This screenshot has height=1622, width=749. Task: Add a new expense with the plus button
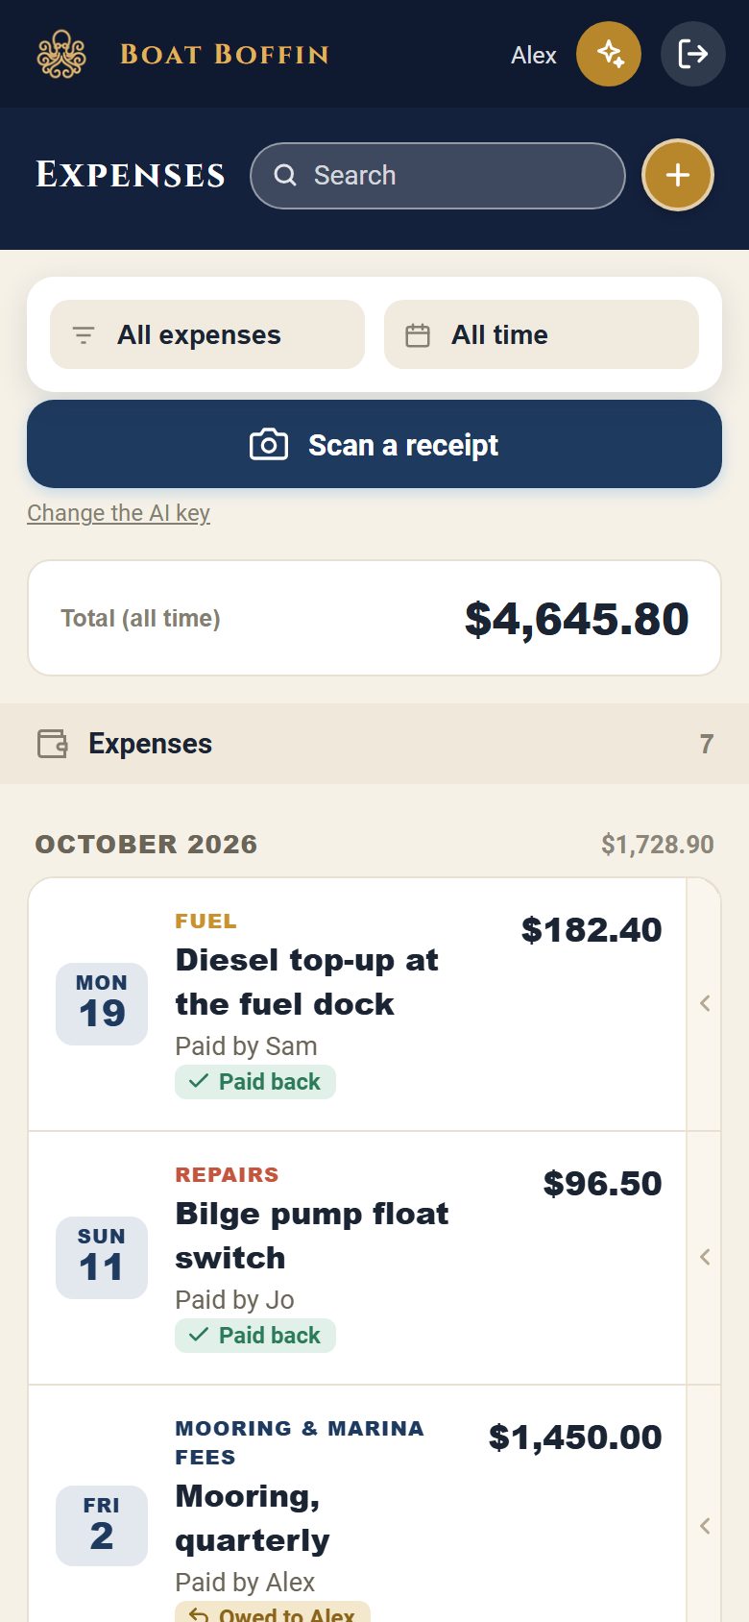click(x=678, y=175)
